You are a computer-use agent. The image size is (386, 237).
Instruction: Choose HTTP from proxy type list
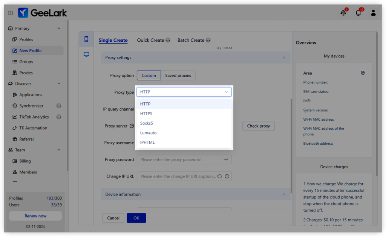coord(184,104)
